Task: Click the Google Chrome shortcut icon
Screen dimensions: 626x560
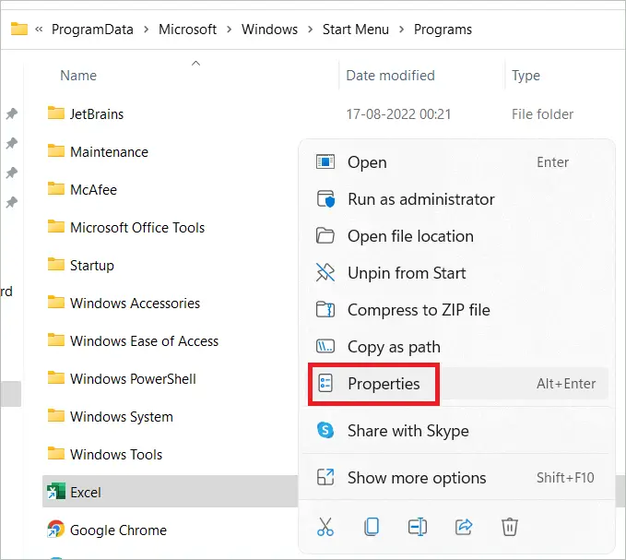Action: tap(56, 530)
